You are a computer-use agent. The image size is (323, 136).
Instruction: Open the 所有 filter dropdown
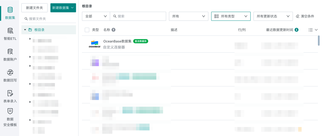tap(189, 16)
